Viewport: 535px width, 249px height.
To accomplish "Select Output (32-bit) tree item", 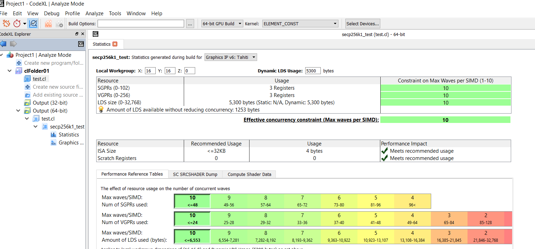I will click(50, 103).
